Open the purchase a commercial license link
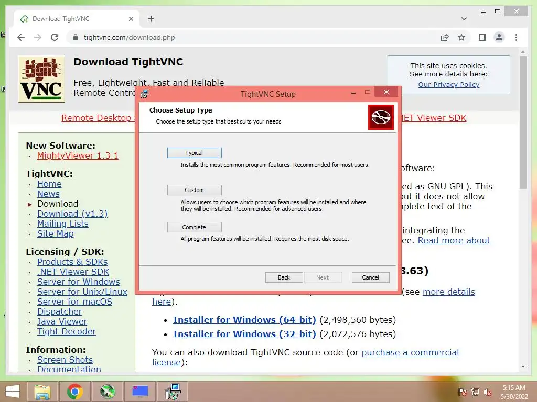The height and width of the screenshot is (402, 537). click(410, 352)
